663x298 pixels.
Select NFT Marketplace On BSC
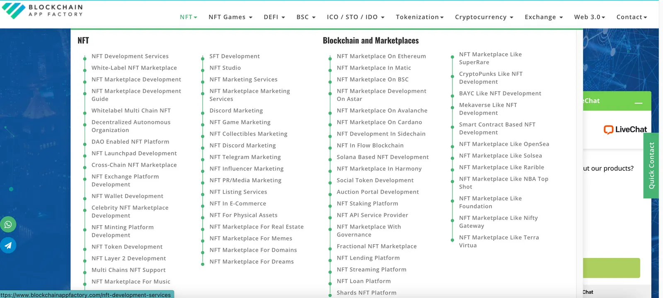[x=373, y=79]
